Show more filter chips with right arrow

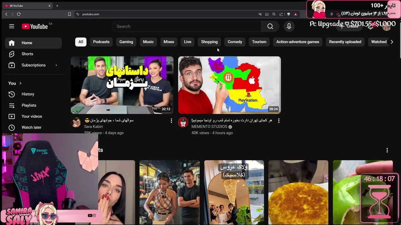392,42
